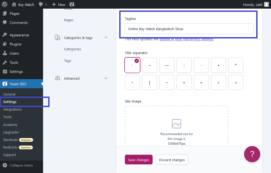Collapse the Categories & tags section
The image size is (271, 173).
tap(106, 37)
